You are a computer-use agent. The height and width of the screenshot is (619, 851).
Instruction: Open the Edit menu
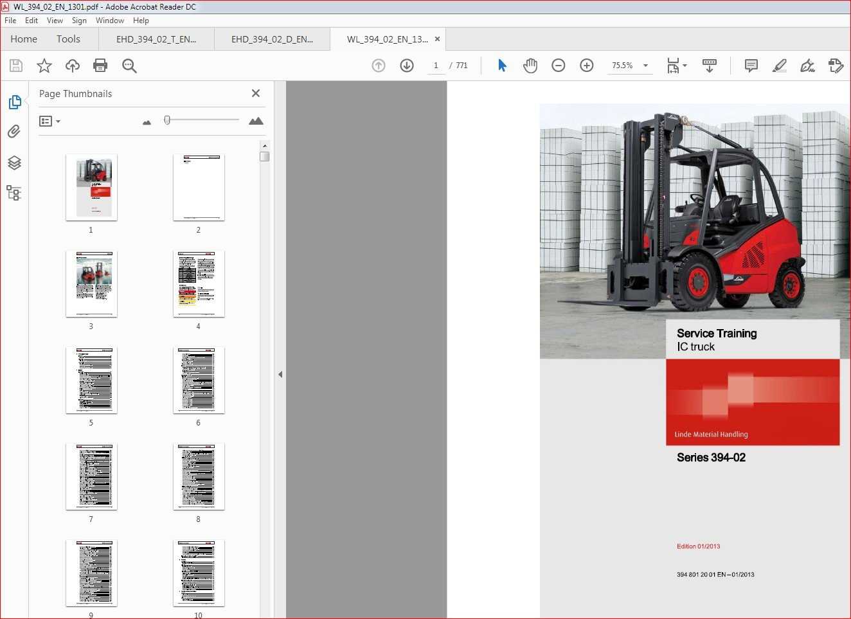coord(31,21)
